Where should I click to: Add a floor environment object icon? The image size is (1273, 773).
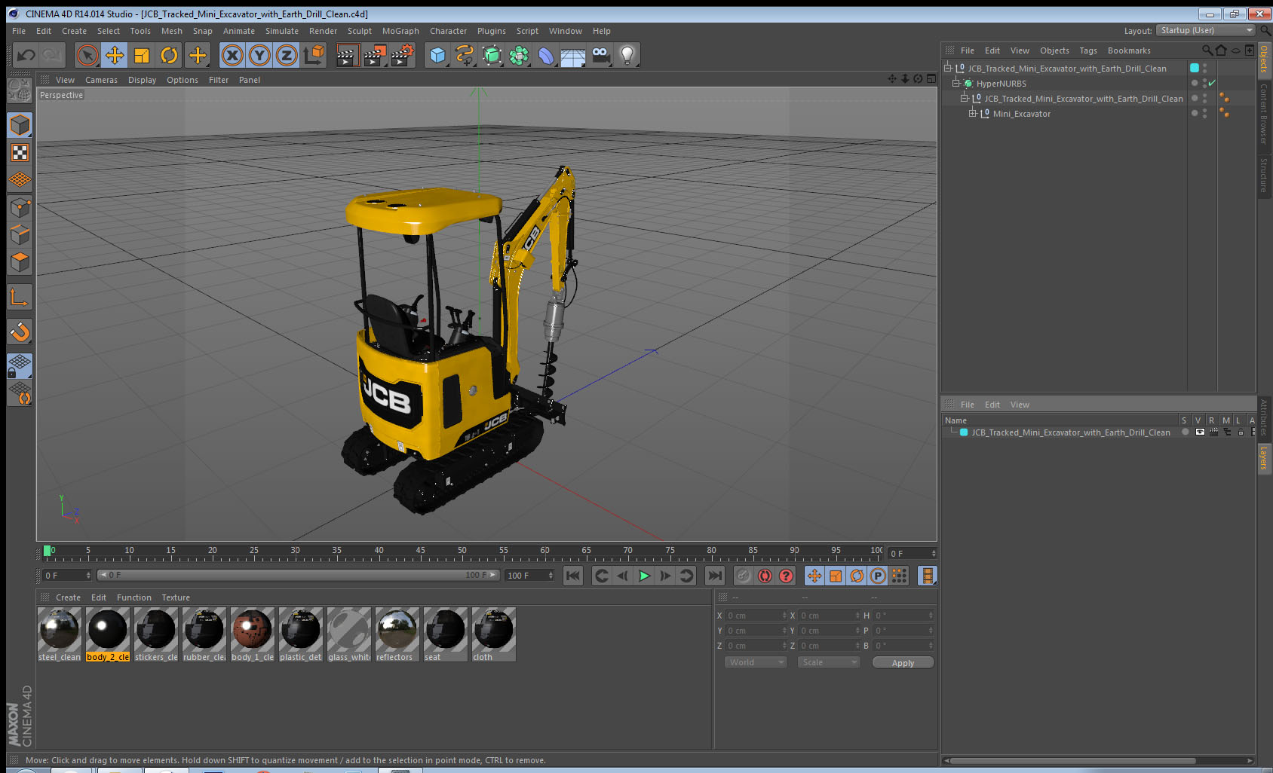(573, 55)
